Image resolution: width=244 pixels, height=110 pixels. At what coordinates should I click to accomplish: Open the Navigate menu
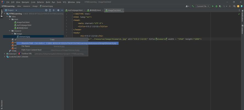pyautogui.click(x=25, y=2)
